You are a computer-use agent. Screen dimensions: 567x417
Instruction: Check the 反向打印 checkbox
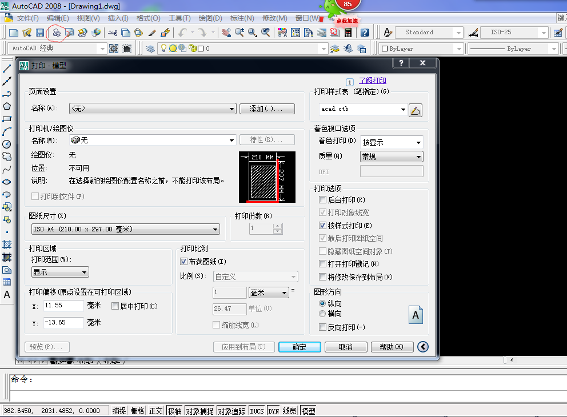pyautogui.click(x=322, y=327)
